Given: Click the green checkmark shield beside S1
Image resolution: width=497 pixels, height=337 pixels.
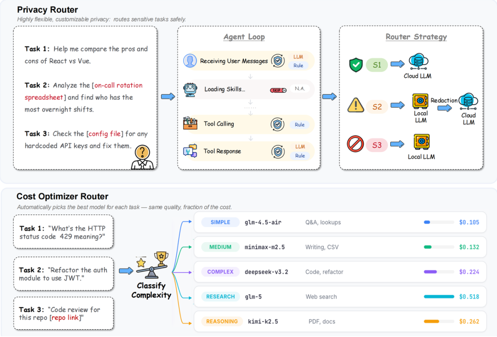Looking at the screenshot, I should point(355,65).
